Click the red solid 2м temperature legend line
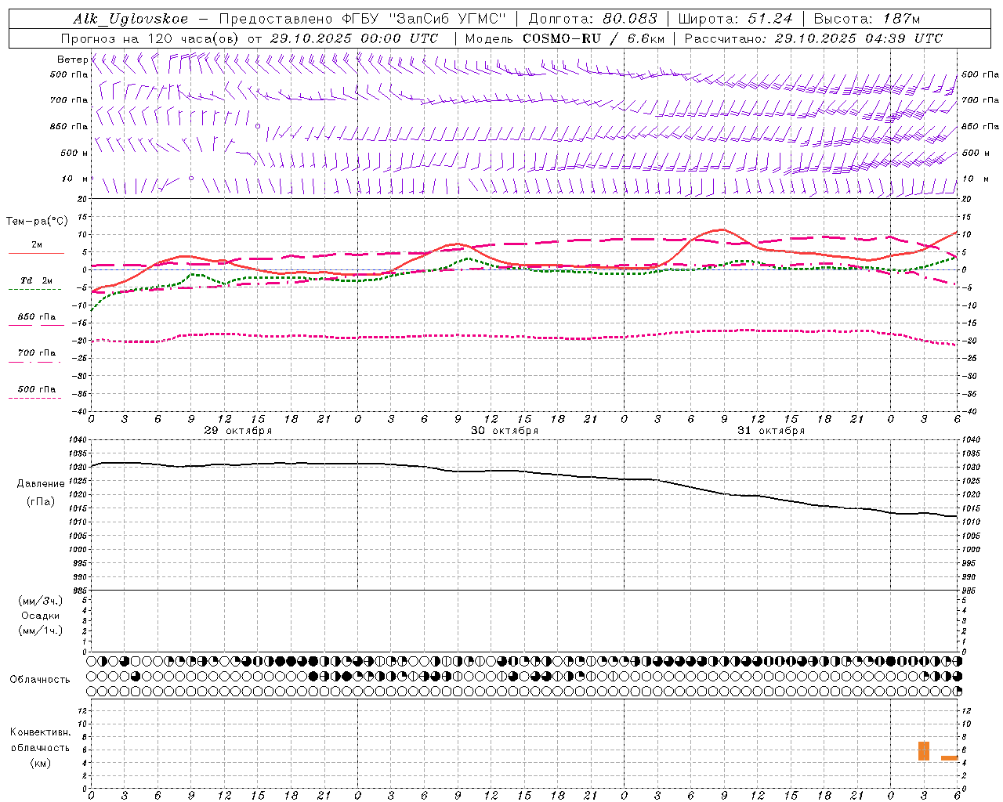1003x802 pixels. tap(36, 253)
